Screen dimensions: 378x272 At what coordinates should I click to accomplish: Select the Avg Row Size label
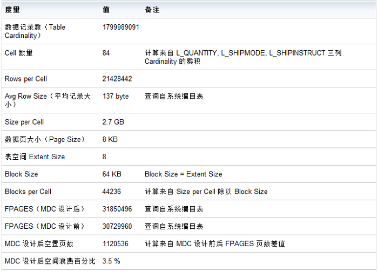point(48,100)
